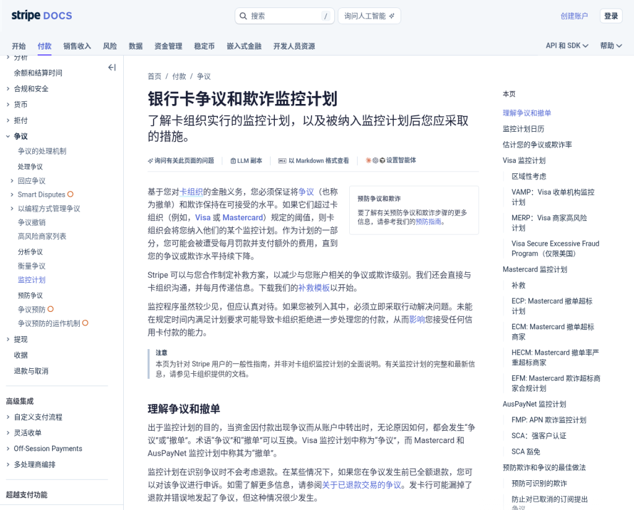Select 退款与取消 in the sidebar

[31, 371]
